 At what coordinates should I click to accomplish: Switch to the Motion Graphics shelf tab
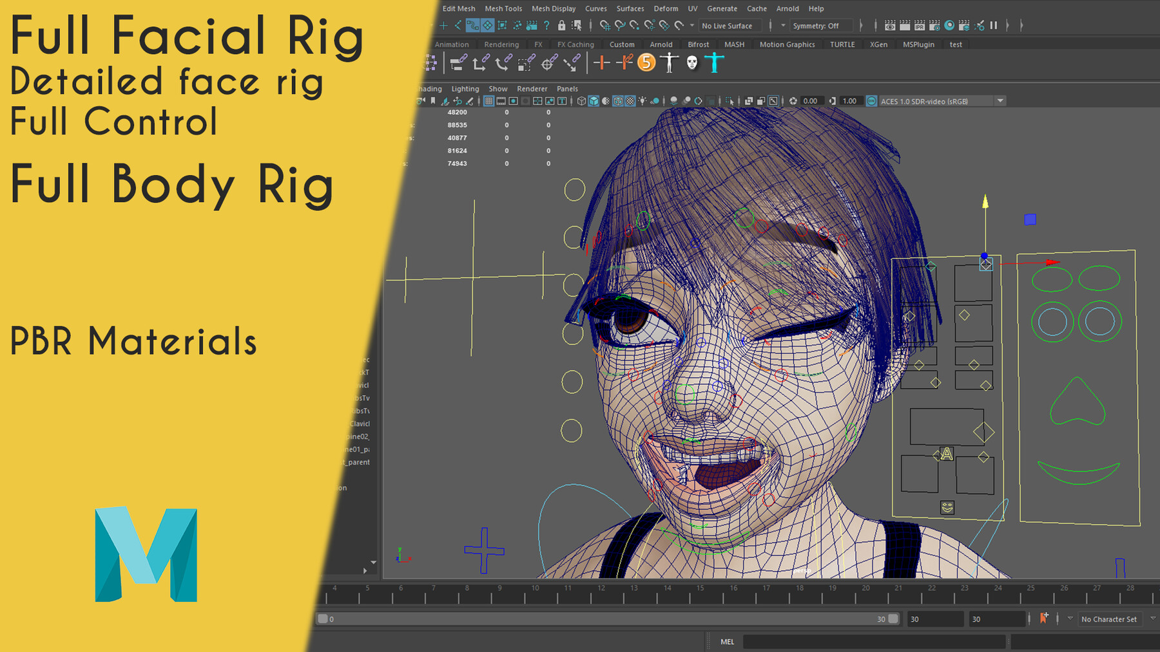pos(787,44)
